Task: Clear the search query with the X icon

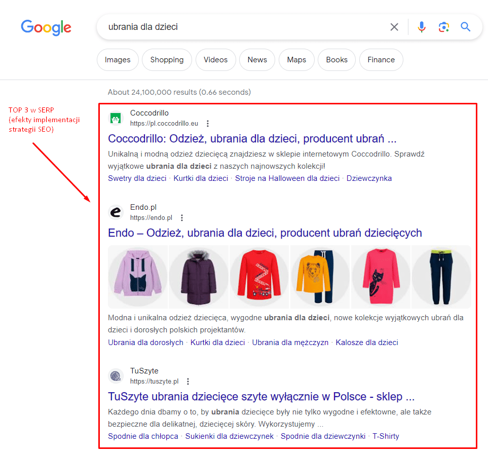Action: tap(394, 27)
